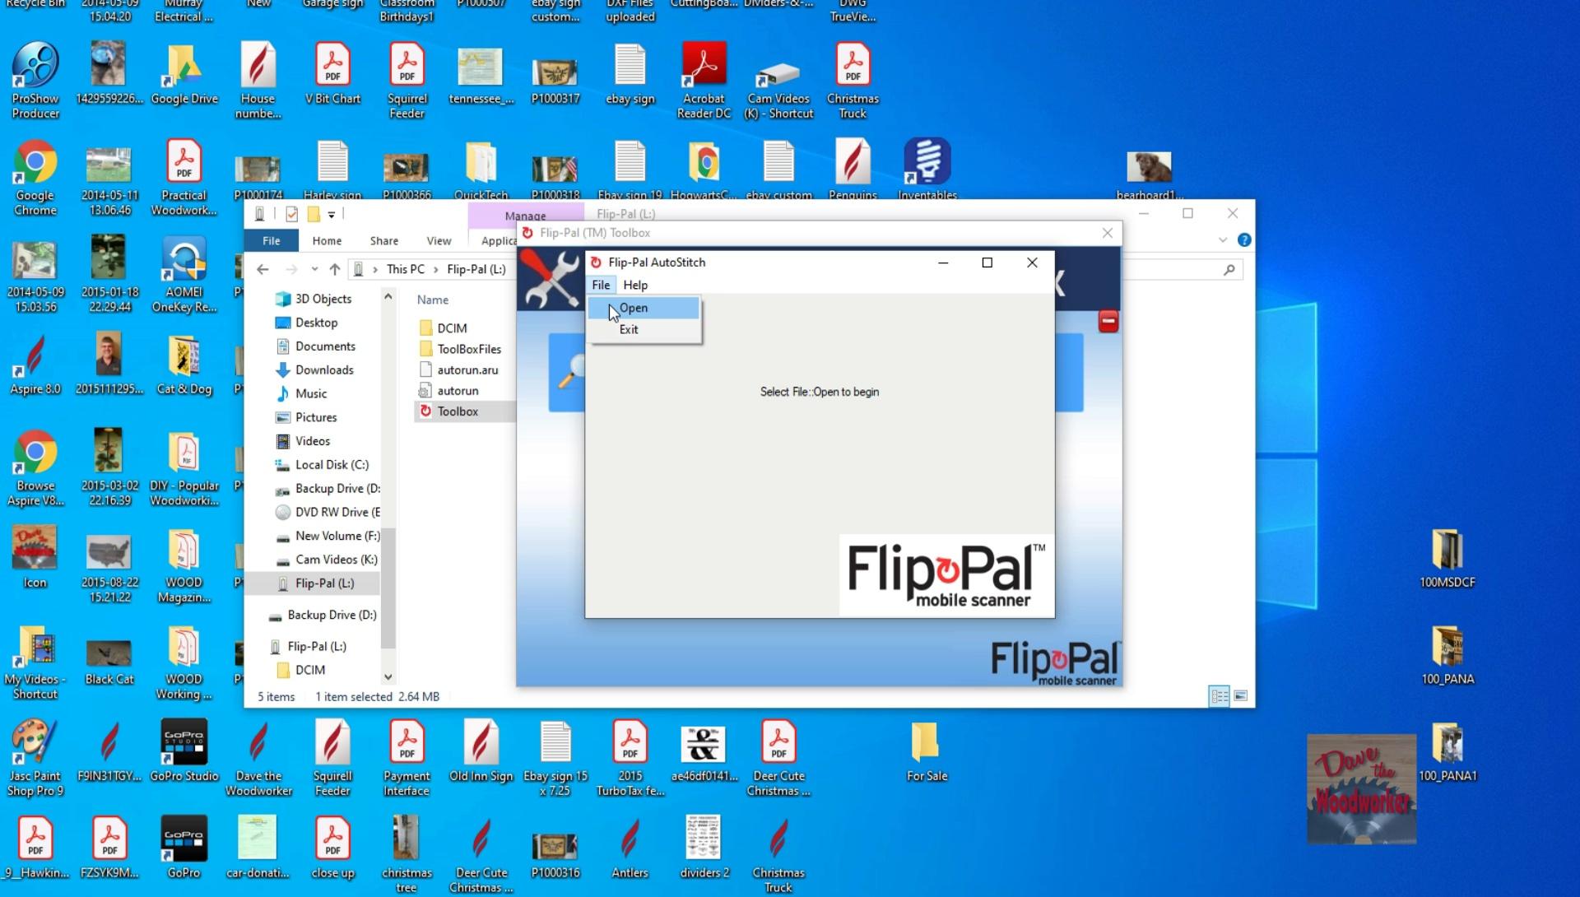Image resolution: width=1580 pixels, height=897 pixels.
Task: Expand the ribbon chevron in Explorer
Action: (1223, 240)
